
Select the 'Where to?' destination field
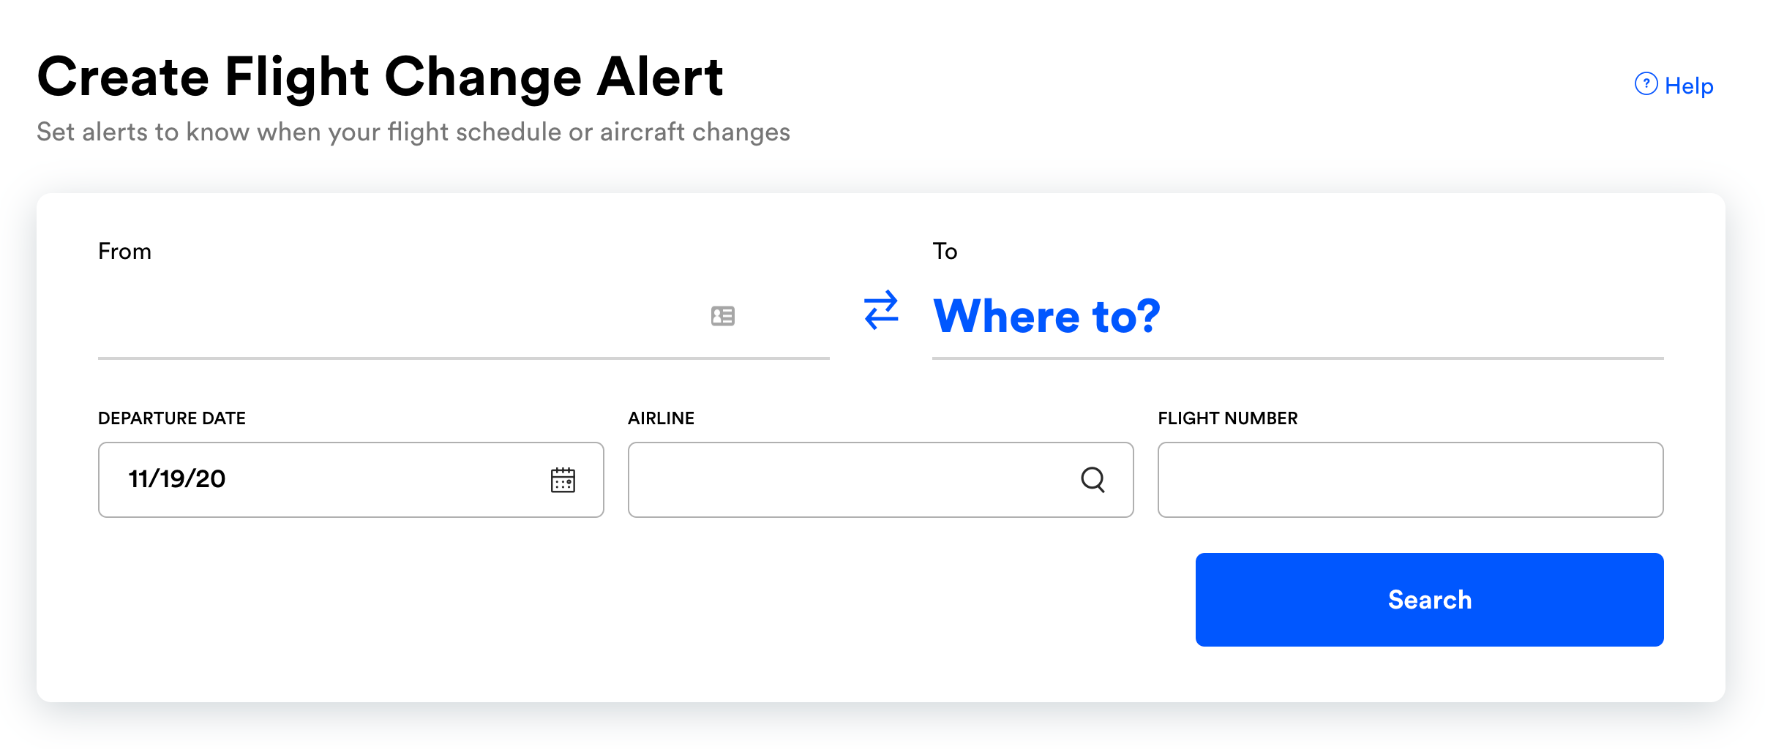coord(1297,316)
